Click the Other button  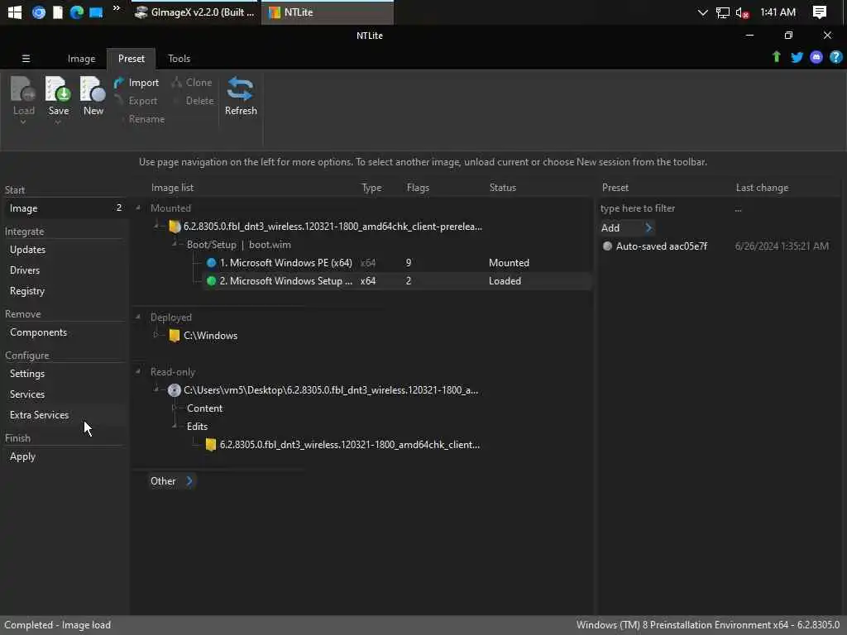point(171,481)
